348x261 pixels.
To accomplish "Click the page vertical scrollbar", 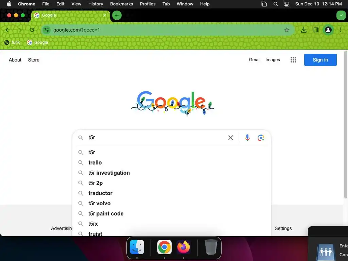I will point(345,124).
